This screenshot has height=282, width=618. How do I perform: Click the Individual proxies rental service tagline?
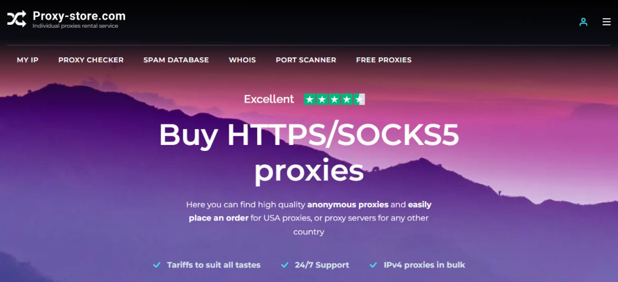tap(75, 26)
